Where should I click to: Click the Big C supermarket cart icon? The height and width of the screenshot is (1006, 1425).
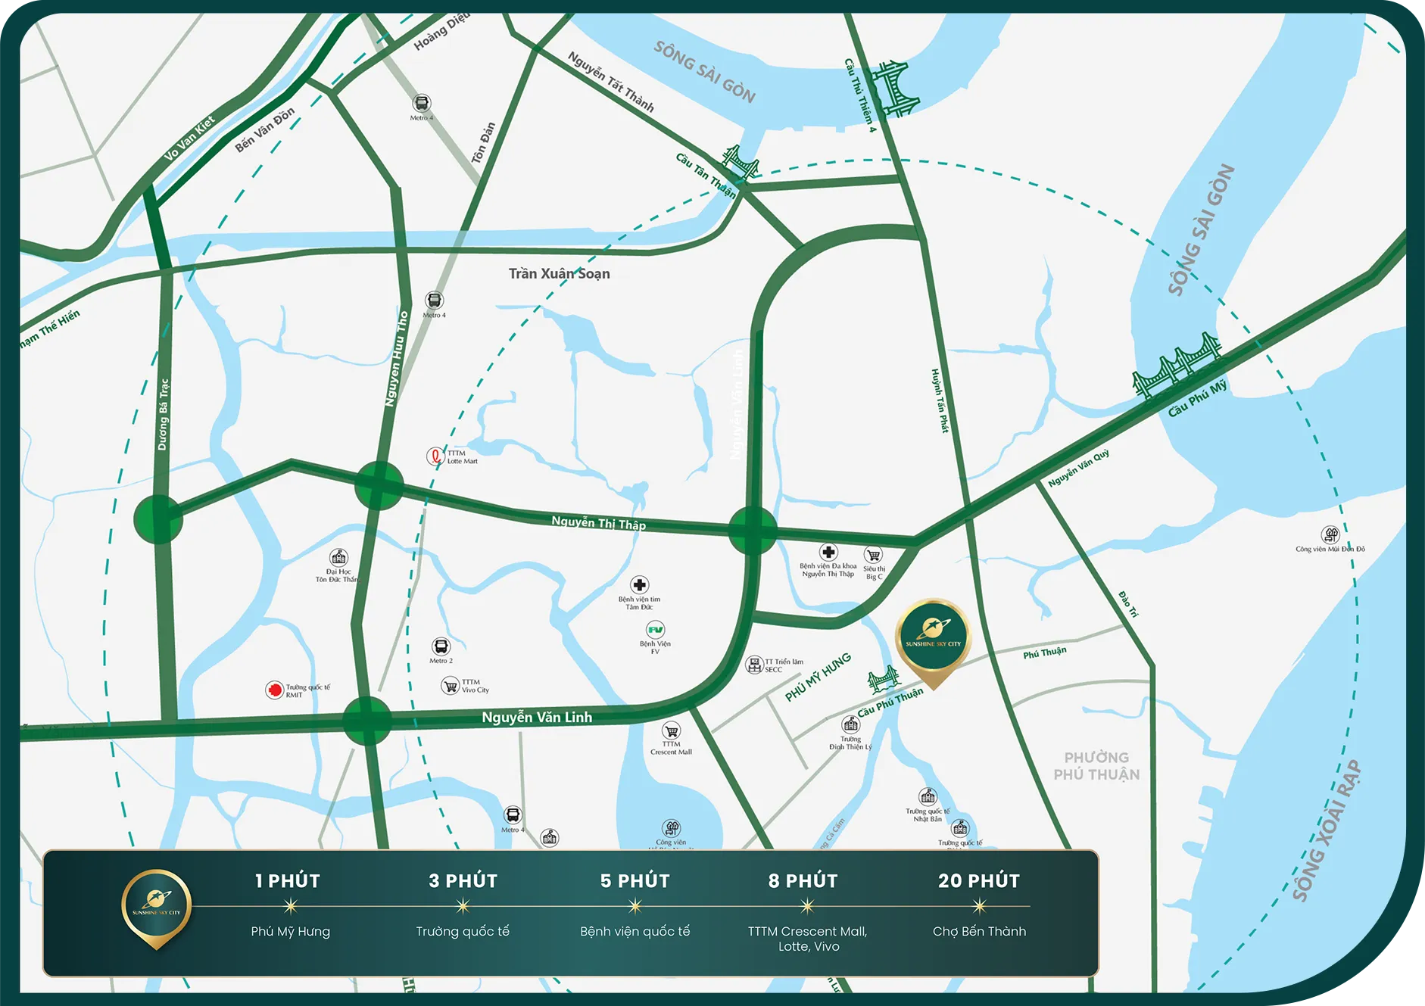coord(874,555)
